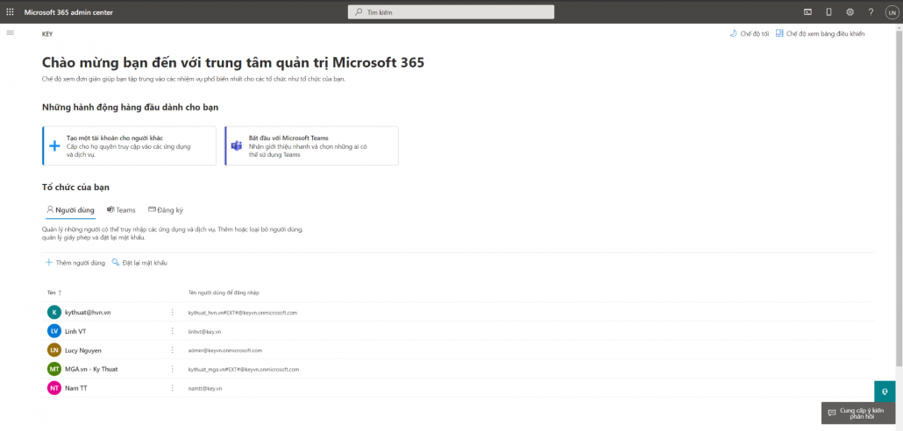Click Thêm người dùng button
The height and width of the screenshot is (431, 903).
75,263
